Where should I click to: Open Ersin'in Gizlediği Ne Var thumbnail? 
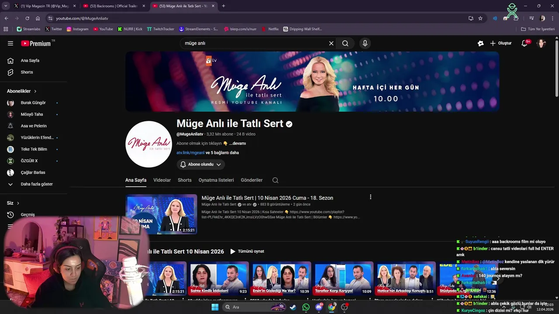[x=280, y=279]
